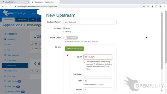The image size is (167, 94).
Task: Click the DNS sidebar icon
Action: 5,44
